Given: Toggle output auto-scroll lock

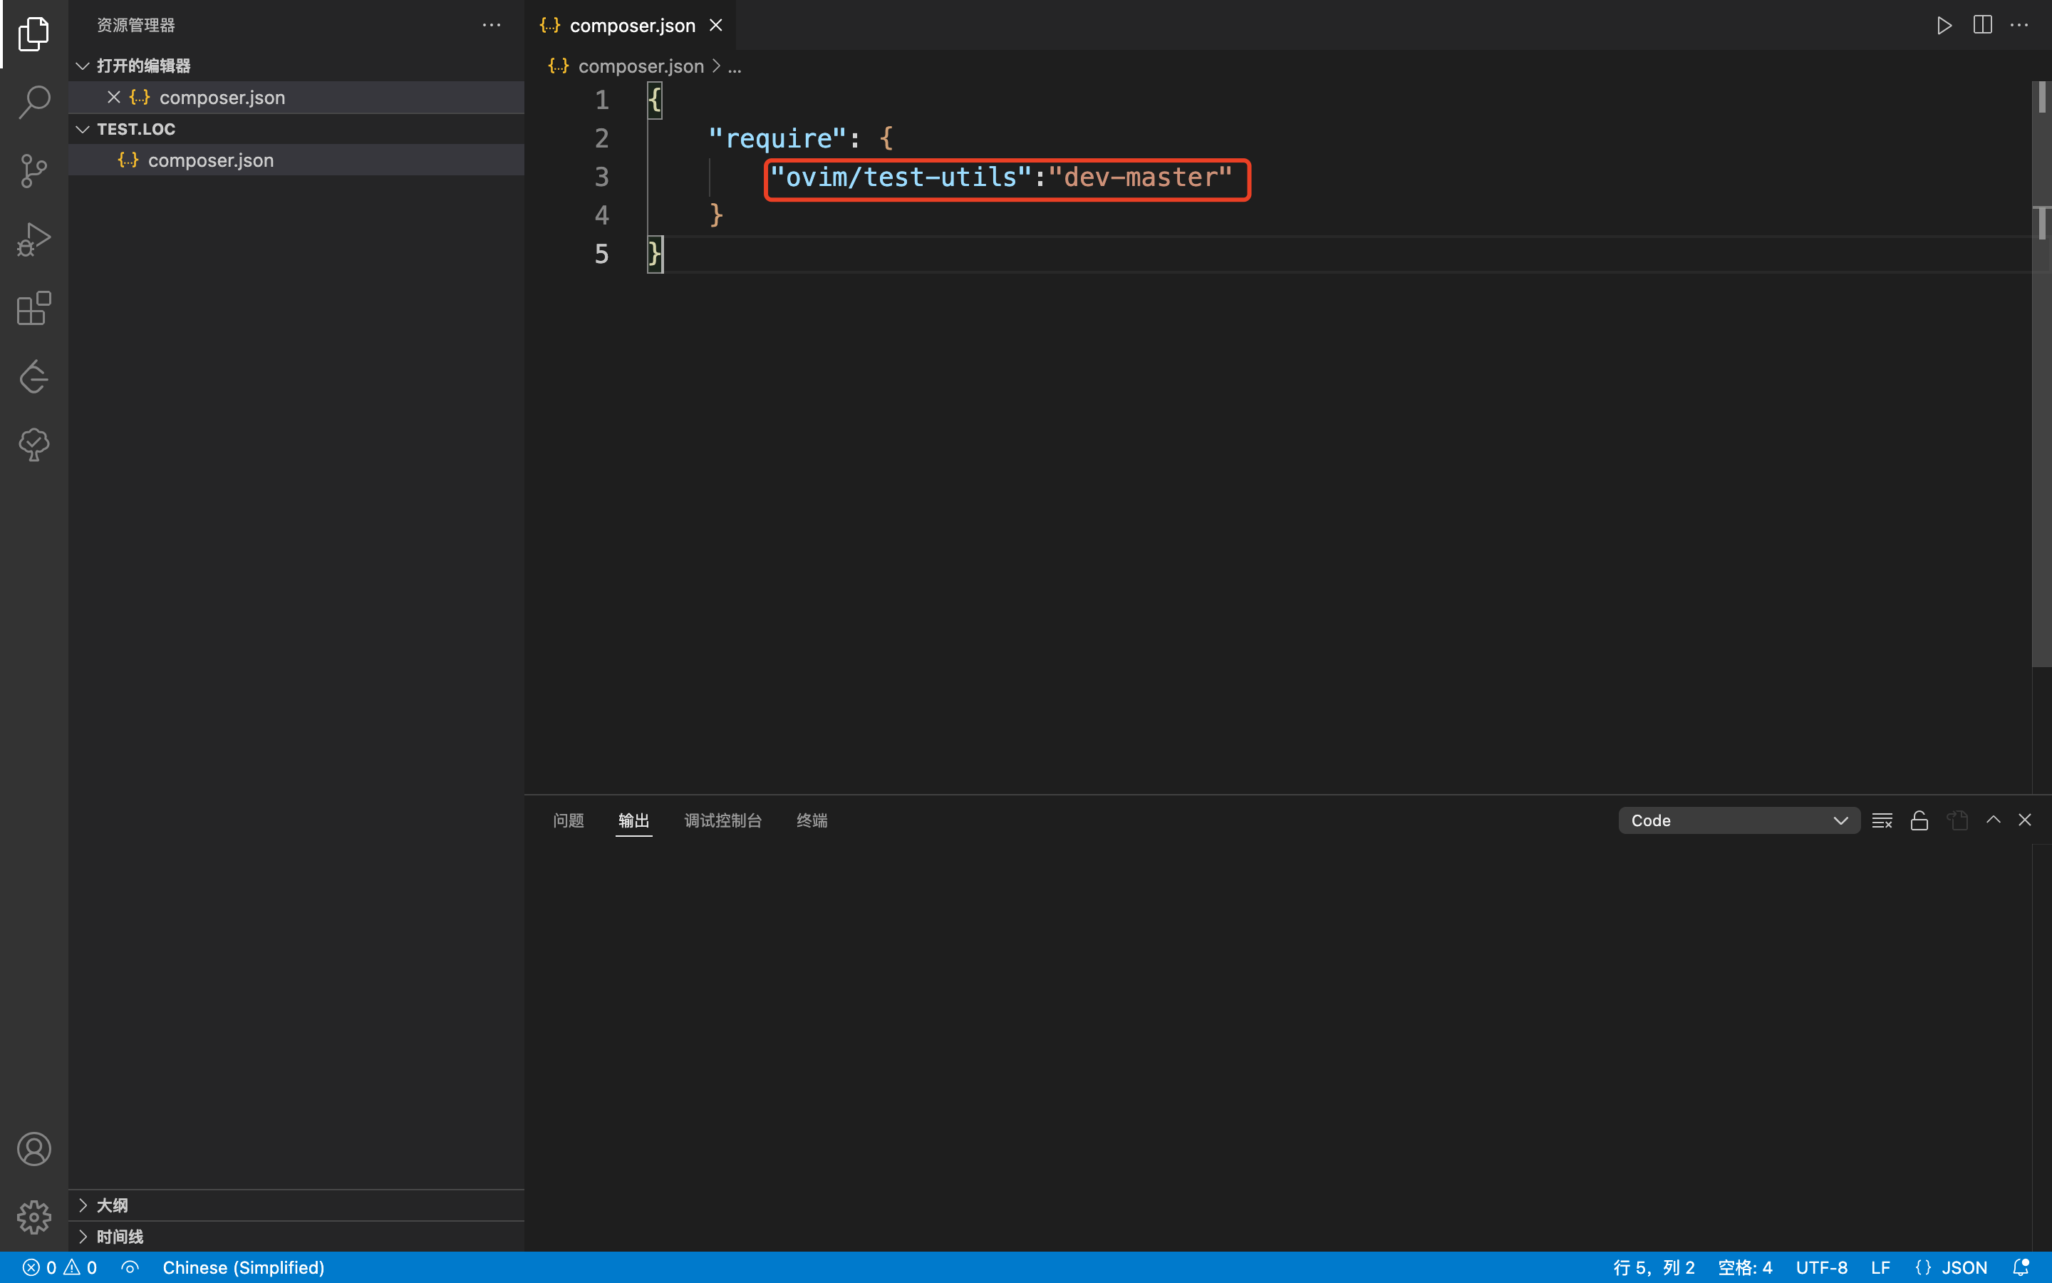Looking at the screenshot, I should 1919,820.
